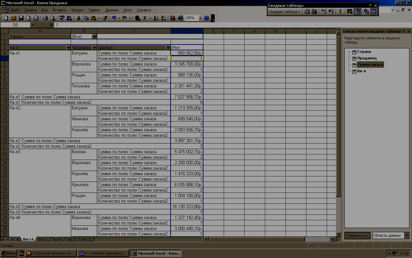This screenshot has height=258, width=412.
Task: Click the Пуск start button
Action: tap(9, 253)
